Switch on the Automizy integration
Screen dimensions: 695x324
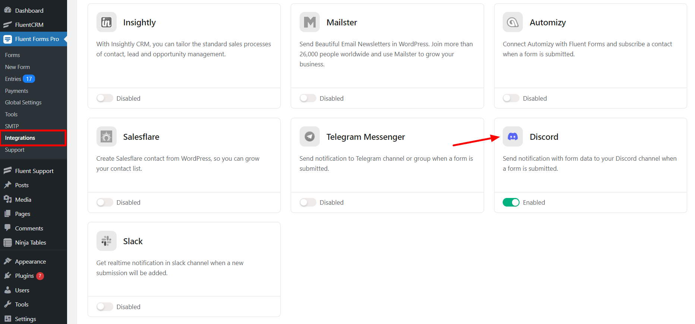tap(511, 98)
